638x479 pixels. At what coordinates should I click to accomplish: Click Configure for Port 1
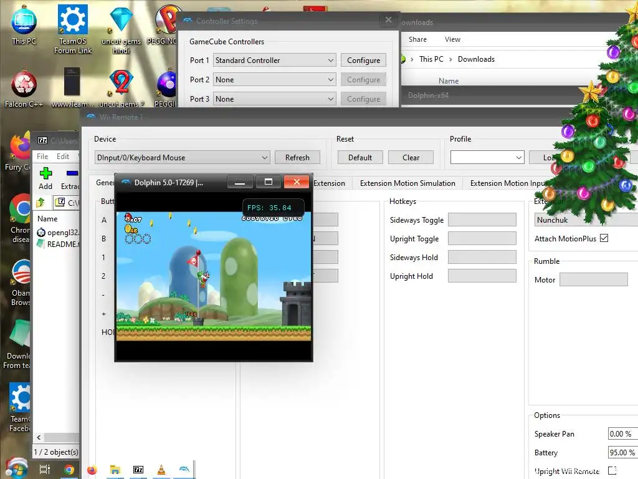click(x=363, y=60)
